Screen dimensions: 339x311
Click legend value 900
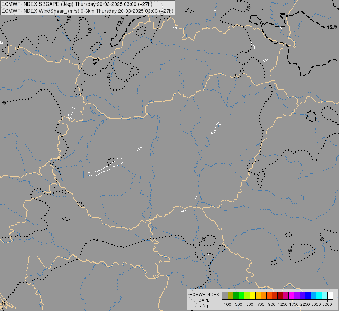point(272,304)
